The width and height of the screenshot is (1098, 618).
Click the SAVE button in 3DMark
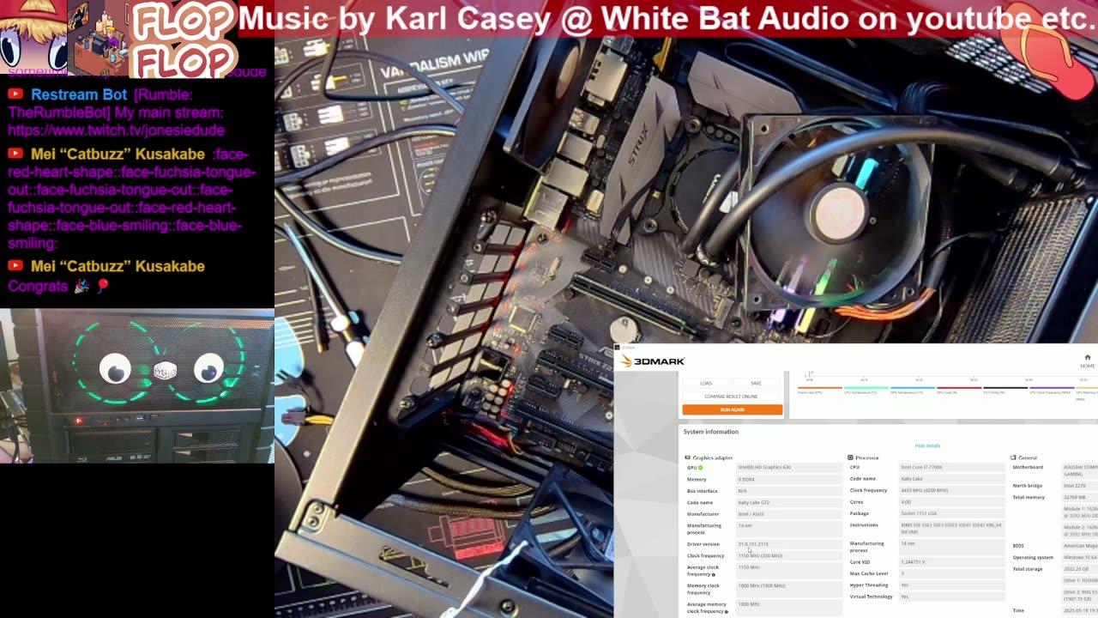point(756,384)
